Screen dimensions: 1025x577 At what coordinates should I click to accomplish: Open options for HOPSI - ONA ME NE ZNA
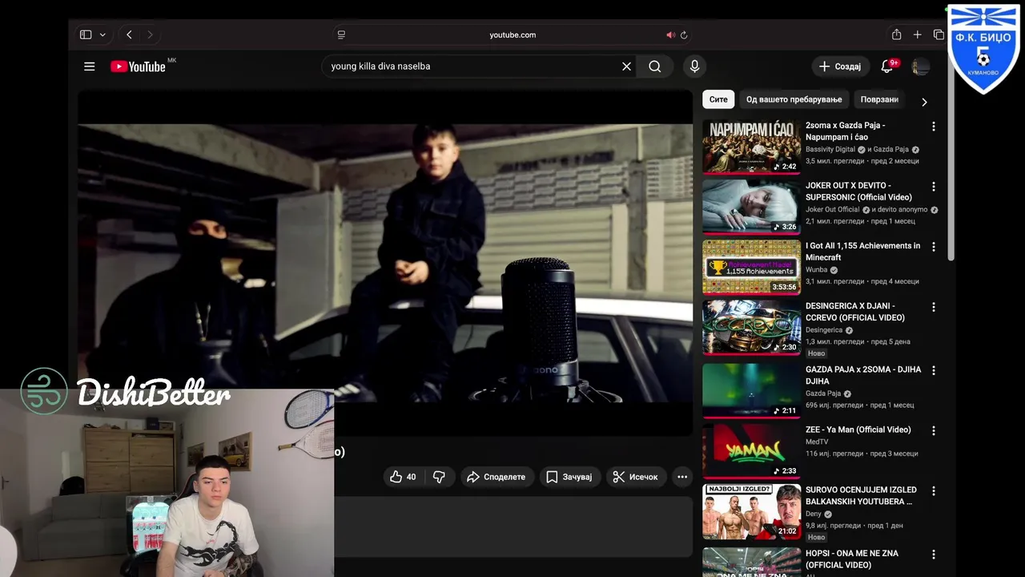click(x=933, y=554)
